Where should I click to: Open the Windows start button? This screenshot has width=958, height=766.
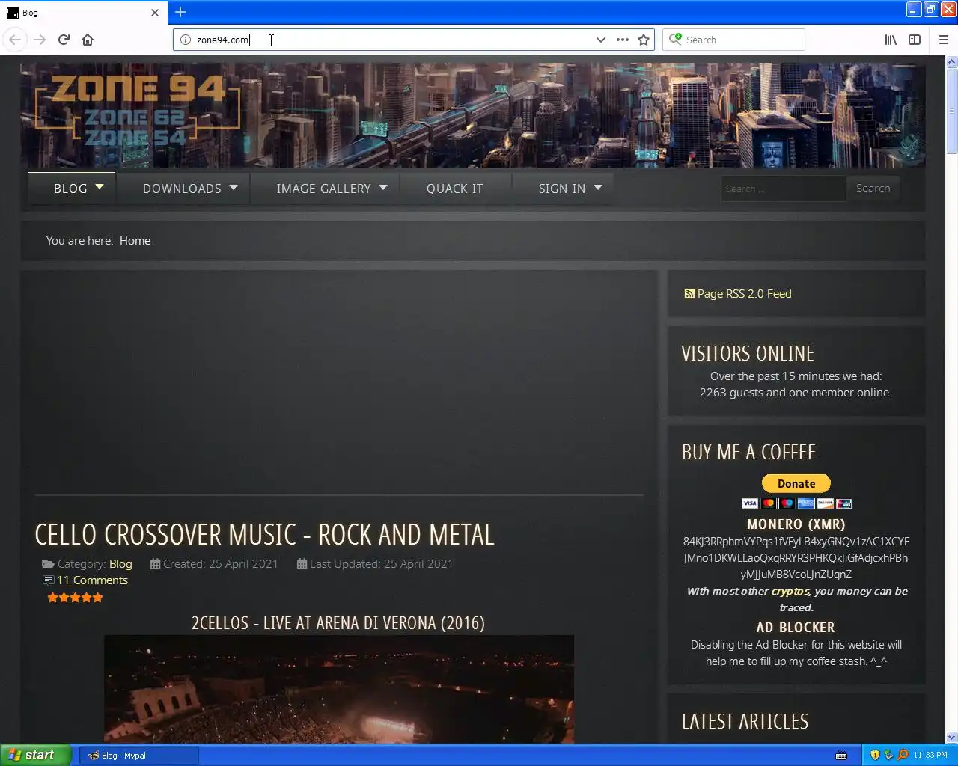click(x=36, y=755)
